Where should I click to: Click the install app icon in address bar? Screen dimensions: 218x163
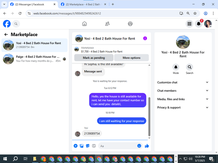click(181, 13)
